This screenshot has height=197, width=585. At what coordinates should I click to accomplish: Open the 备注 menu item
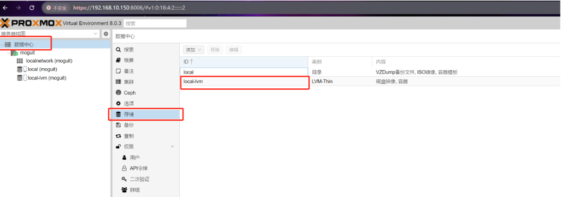146,71
